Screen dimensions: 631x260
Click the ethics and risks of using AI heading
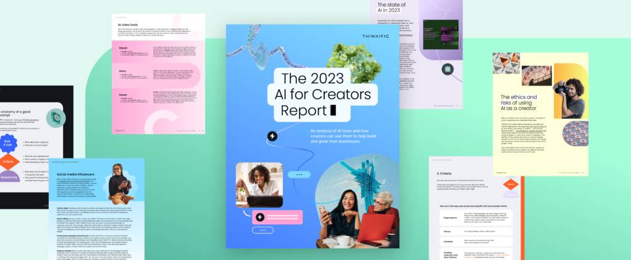[x=519, y=102]
